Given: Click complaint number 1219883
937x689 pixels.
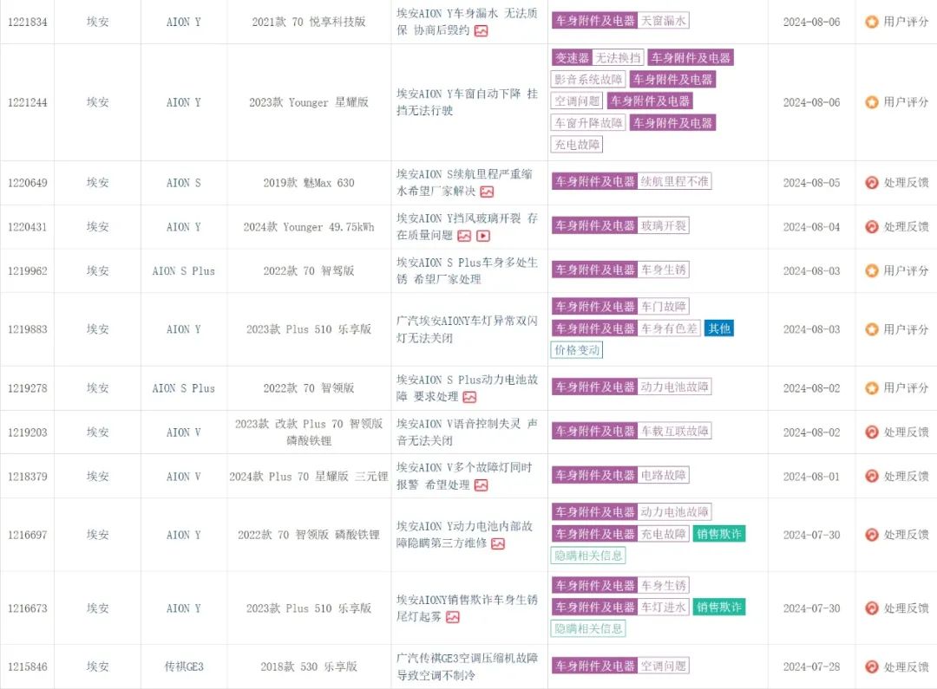Looking at the screenshot, I should pyautogui.click(x=28, y=329).
